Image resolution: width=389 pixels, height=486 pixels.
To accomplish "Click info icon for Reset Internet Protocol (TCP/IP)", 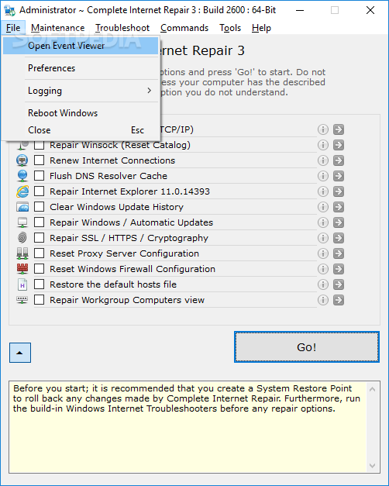I will (x=323, y=129).
